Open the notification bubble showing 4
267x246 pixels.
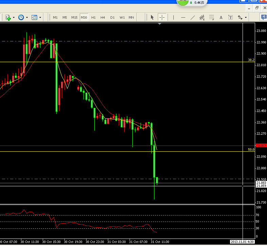[264, 17]
